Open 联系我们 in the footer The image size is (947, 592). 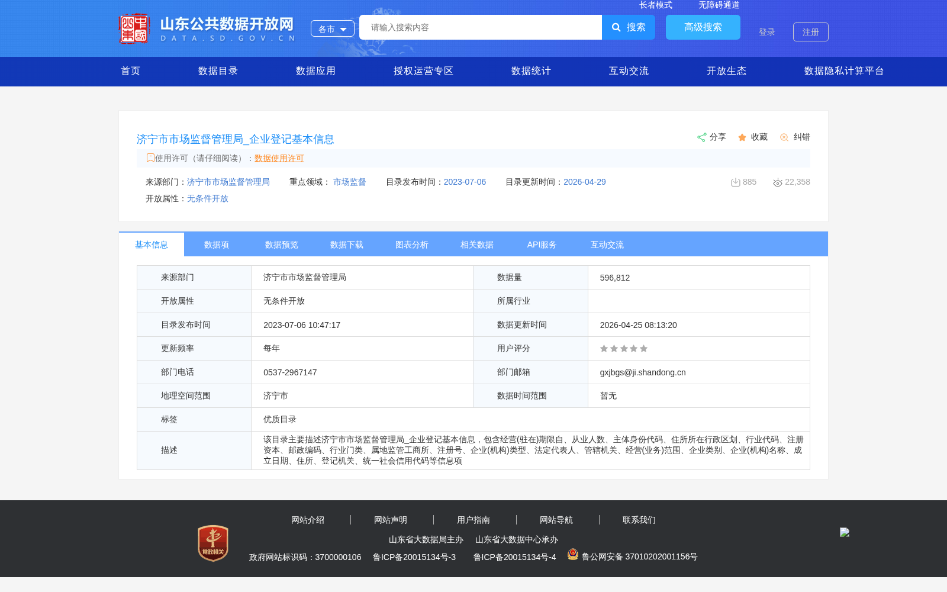coord(639,520)
